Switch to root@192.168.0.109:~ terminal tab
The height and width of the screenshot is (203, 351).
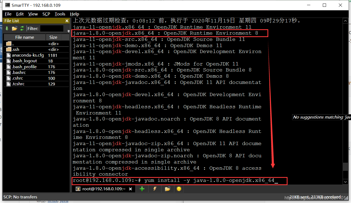tap(104, 189)
